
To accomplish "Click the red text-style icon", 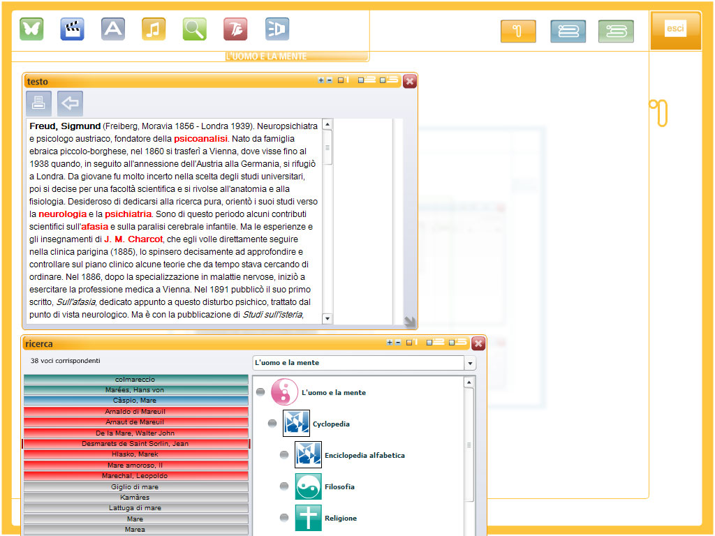I will (x=235, y=29).
